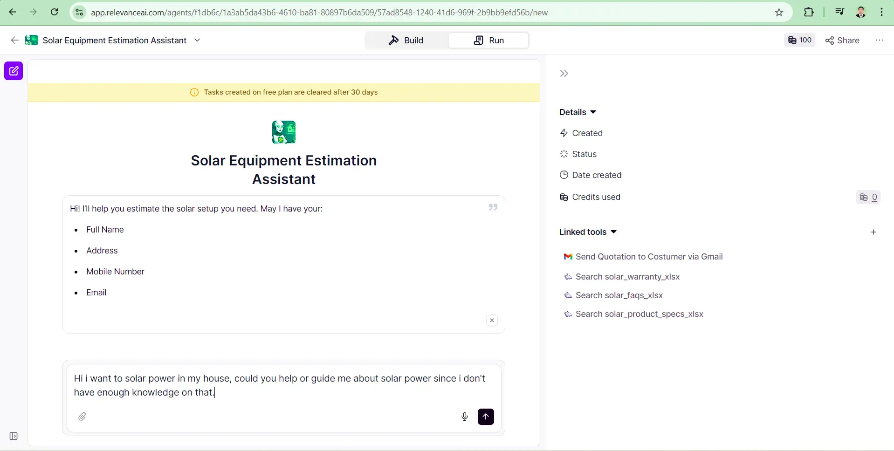The width and height of the screenshot is (894, 451).
Task: Collapse the right panel with double-chevron icon
Action: tap(564, 73)
